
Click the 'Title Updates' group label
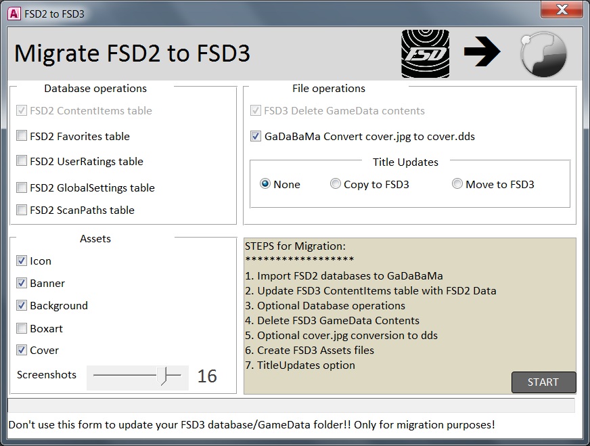(406, 162)
